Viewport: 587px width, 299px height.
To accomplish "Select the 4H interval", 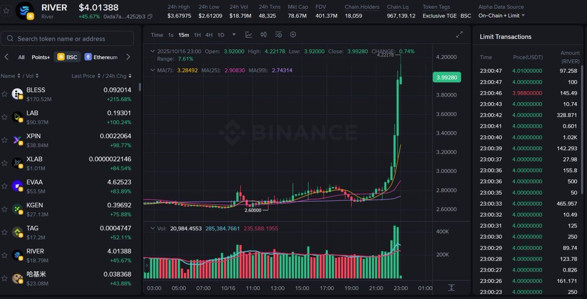I will [x=209, y=35].
